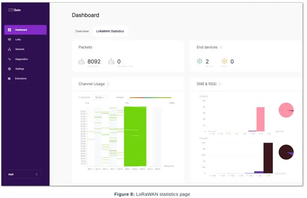Click the pink SNR pie chart
307x198 pixels.
tap(286, 110)
